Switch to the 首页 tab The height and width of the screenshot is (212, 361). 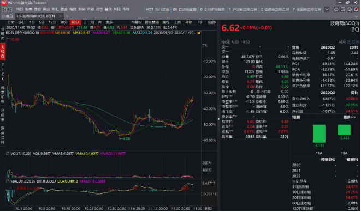(7, 16)
